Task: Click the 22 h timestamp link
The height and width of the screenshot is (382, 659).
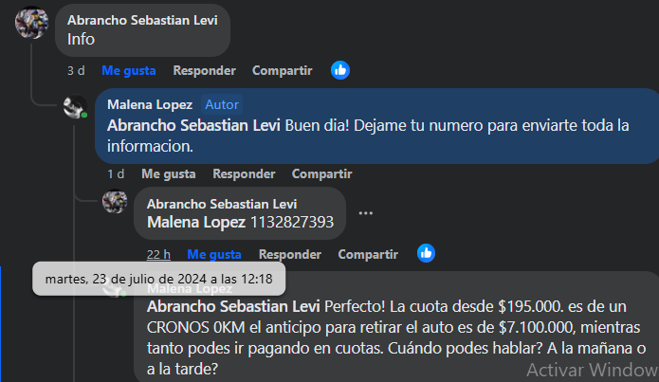Action: 158,254
